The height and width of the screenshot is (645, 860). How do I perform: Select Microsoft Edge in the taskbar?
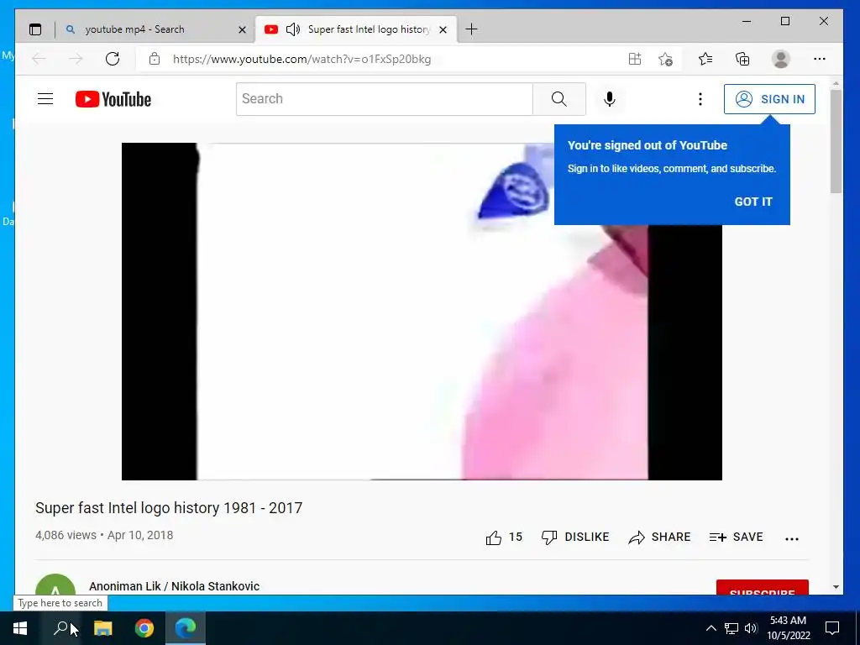coord(186,628)
